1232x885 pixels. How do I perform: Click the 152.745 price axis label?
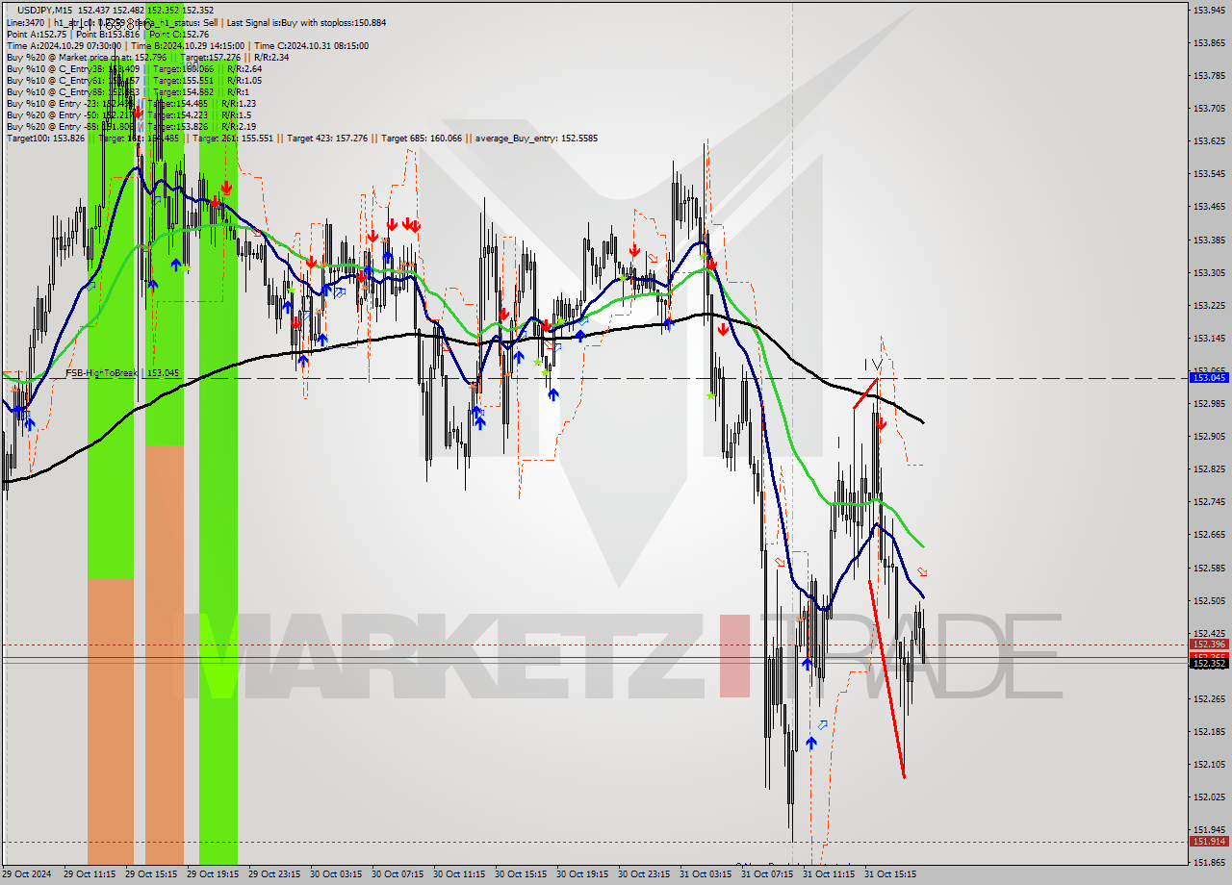point(1209,501)
